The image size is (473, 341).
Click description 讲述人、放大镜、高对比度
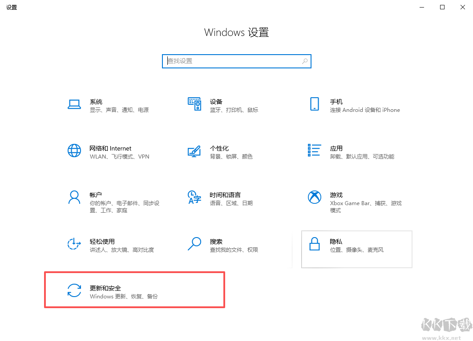[x=122, y=250]
